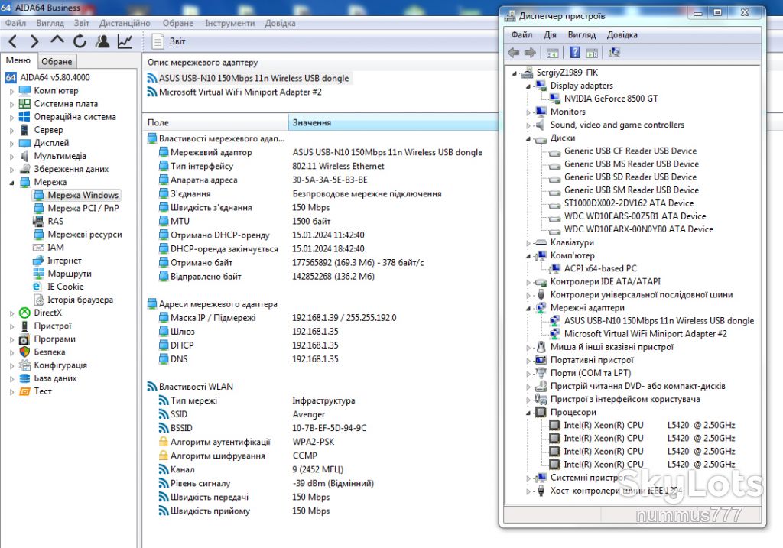Click the refresh icon in AIDA64 toolbar

(80, 41)
